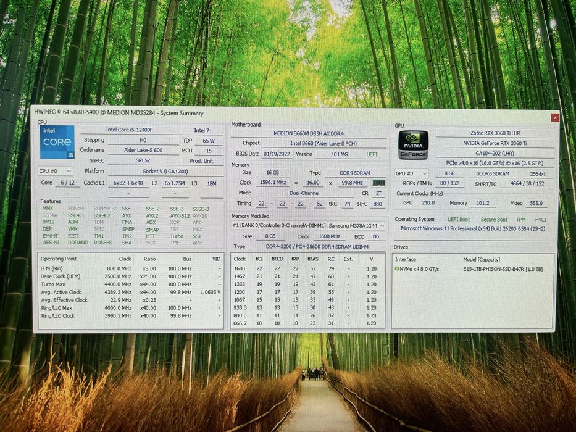576x432 pixels.
Task: Click the PCIe v4.0 x16 link field
Action: [495, 163]
